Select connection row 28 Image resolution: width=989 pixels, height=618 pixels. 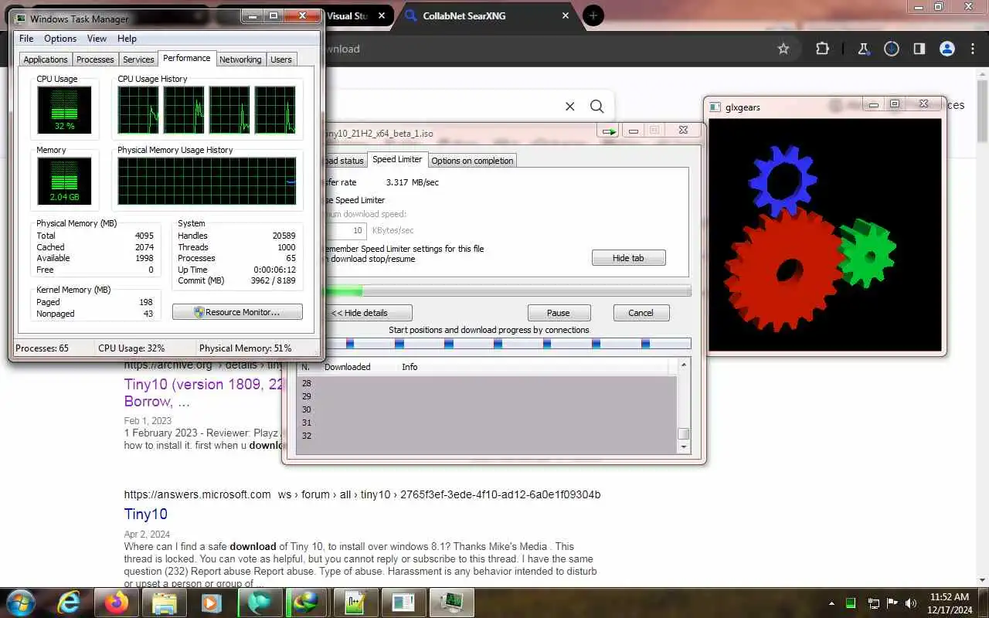[487, 383]
